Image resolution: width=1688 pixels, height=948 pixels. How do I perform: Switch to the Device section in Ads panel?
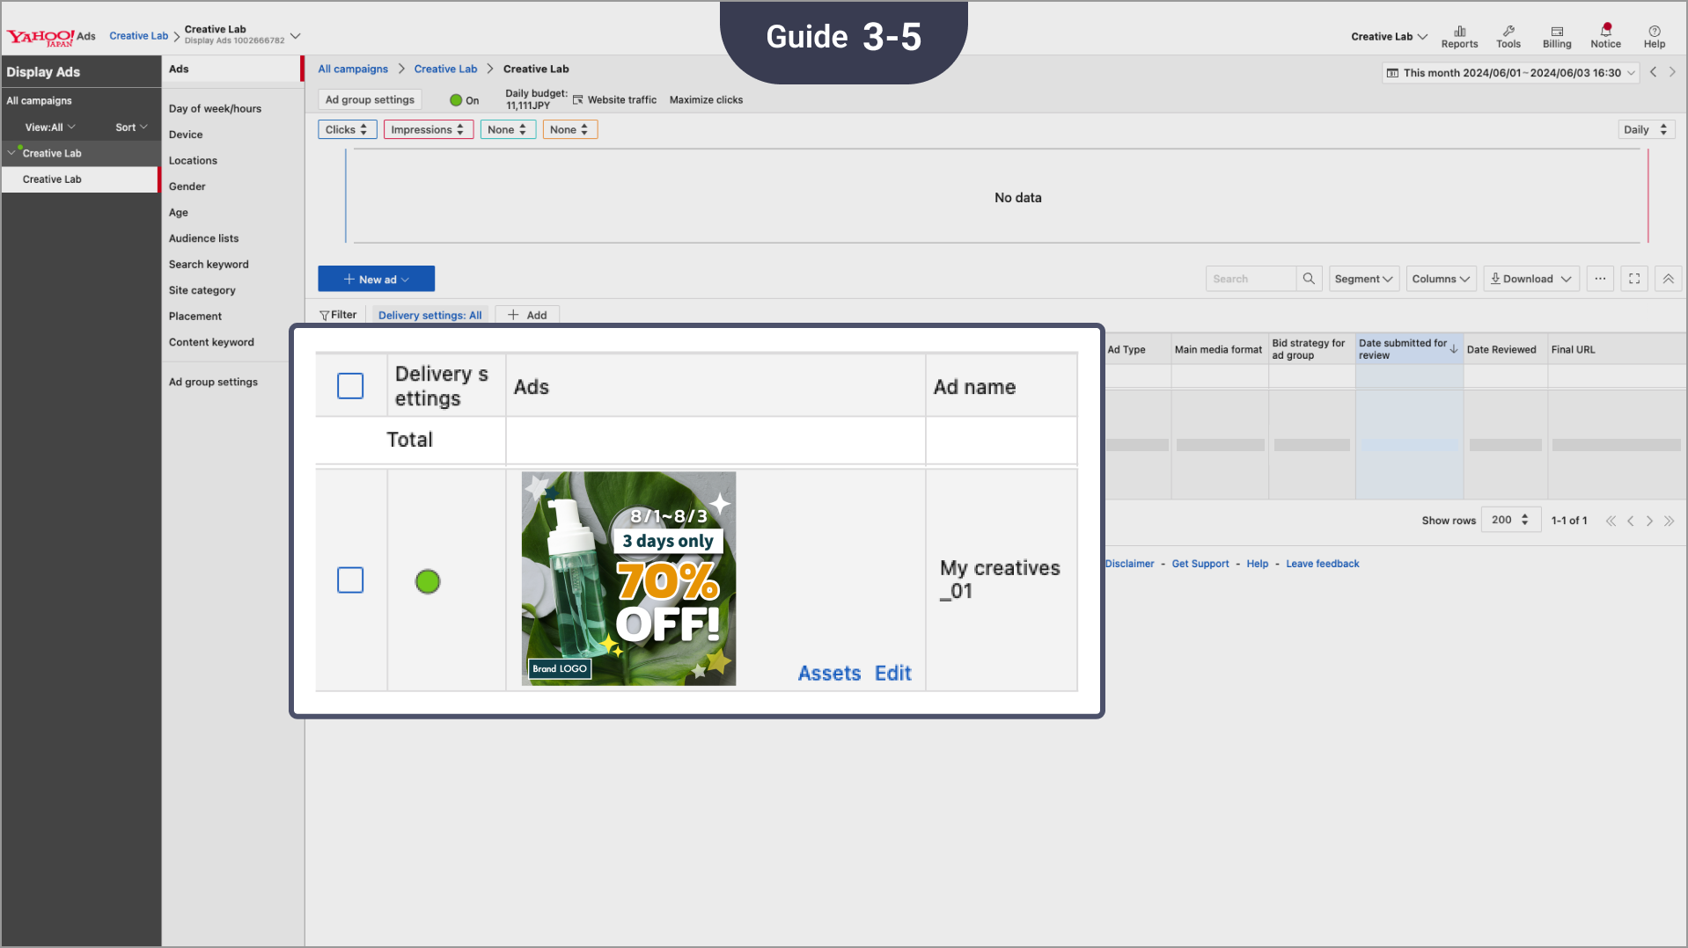tap(186, 134)
